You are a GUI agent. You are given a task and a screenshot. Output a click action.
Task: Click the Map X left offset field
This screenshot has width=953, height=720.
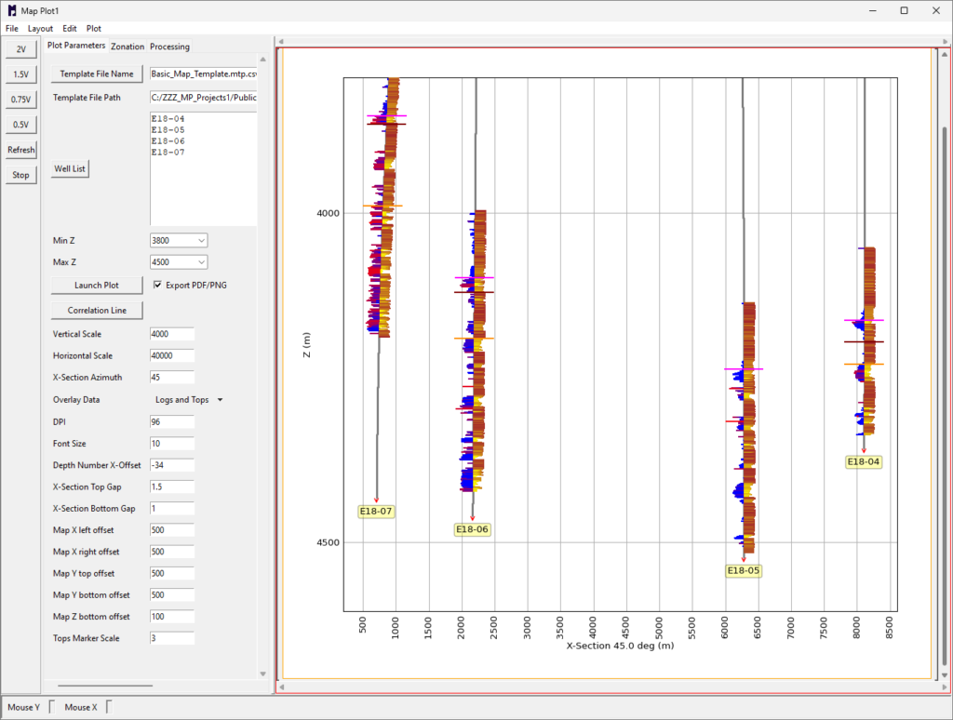pyautogui.click(x=172, y=530)
